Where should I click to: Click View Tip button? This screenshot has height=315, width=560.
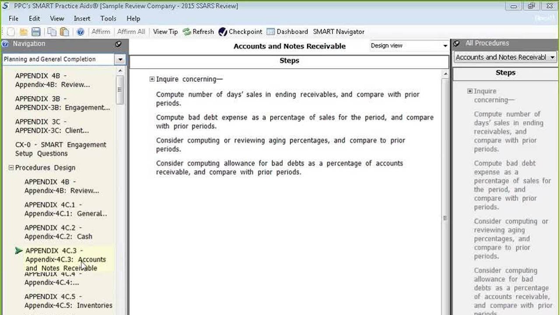point(165,31)
